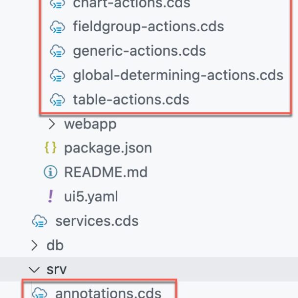Open table-actions.cds file
Viewport: 298px width, 298px height.
point(131,99)
